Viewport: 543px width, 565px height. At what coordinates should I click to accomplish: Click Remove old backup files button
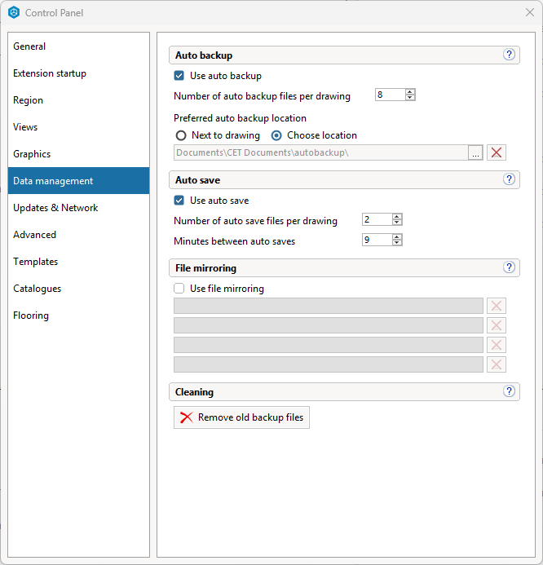[241, 417]
